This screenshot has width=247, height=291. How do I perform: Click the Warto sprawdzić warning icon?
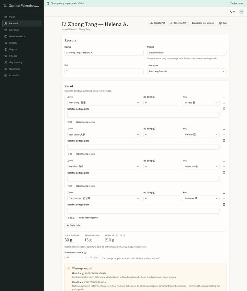point(69,268)
